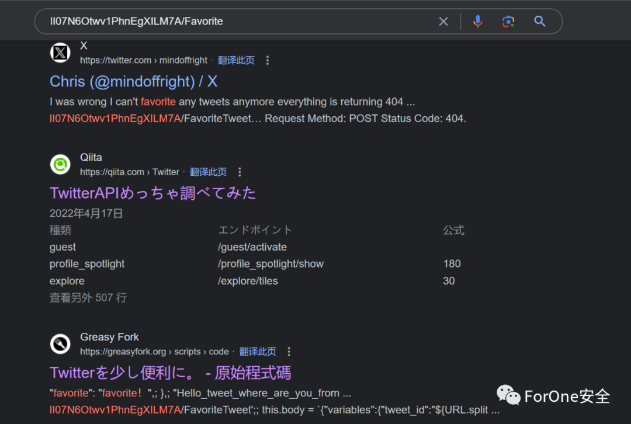Clear the search box with the X icon
This screenshot has height=424, width=631.
[443, 22]
